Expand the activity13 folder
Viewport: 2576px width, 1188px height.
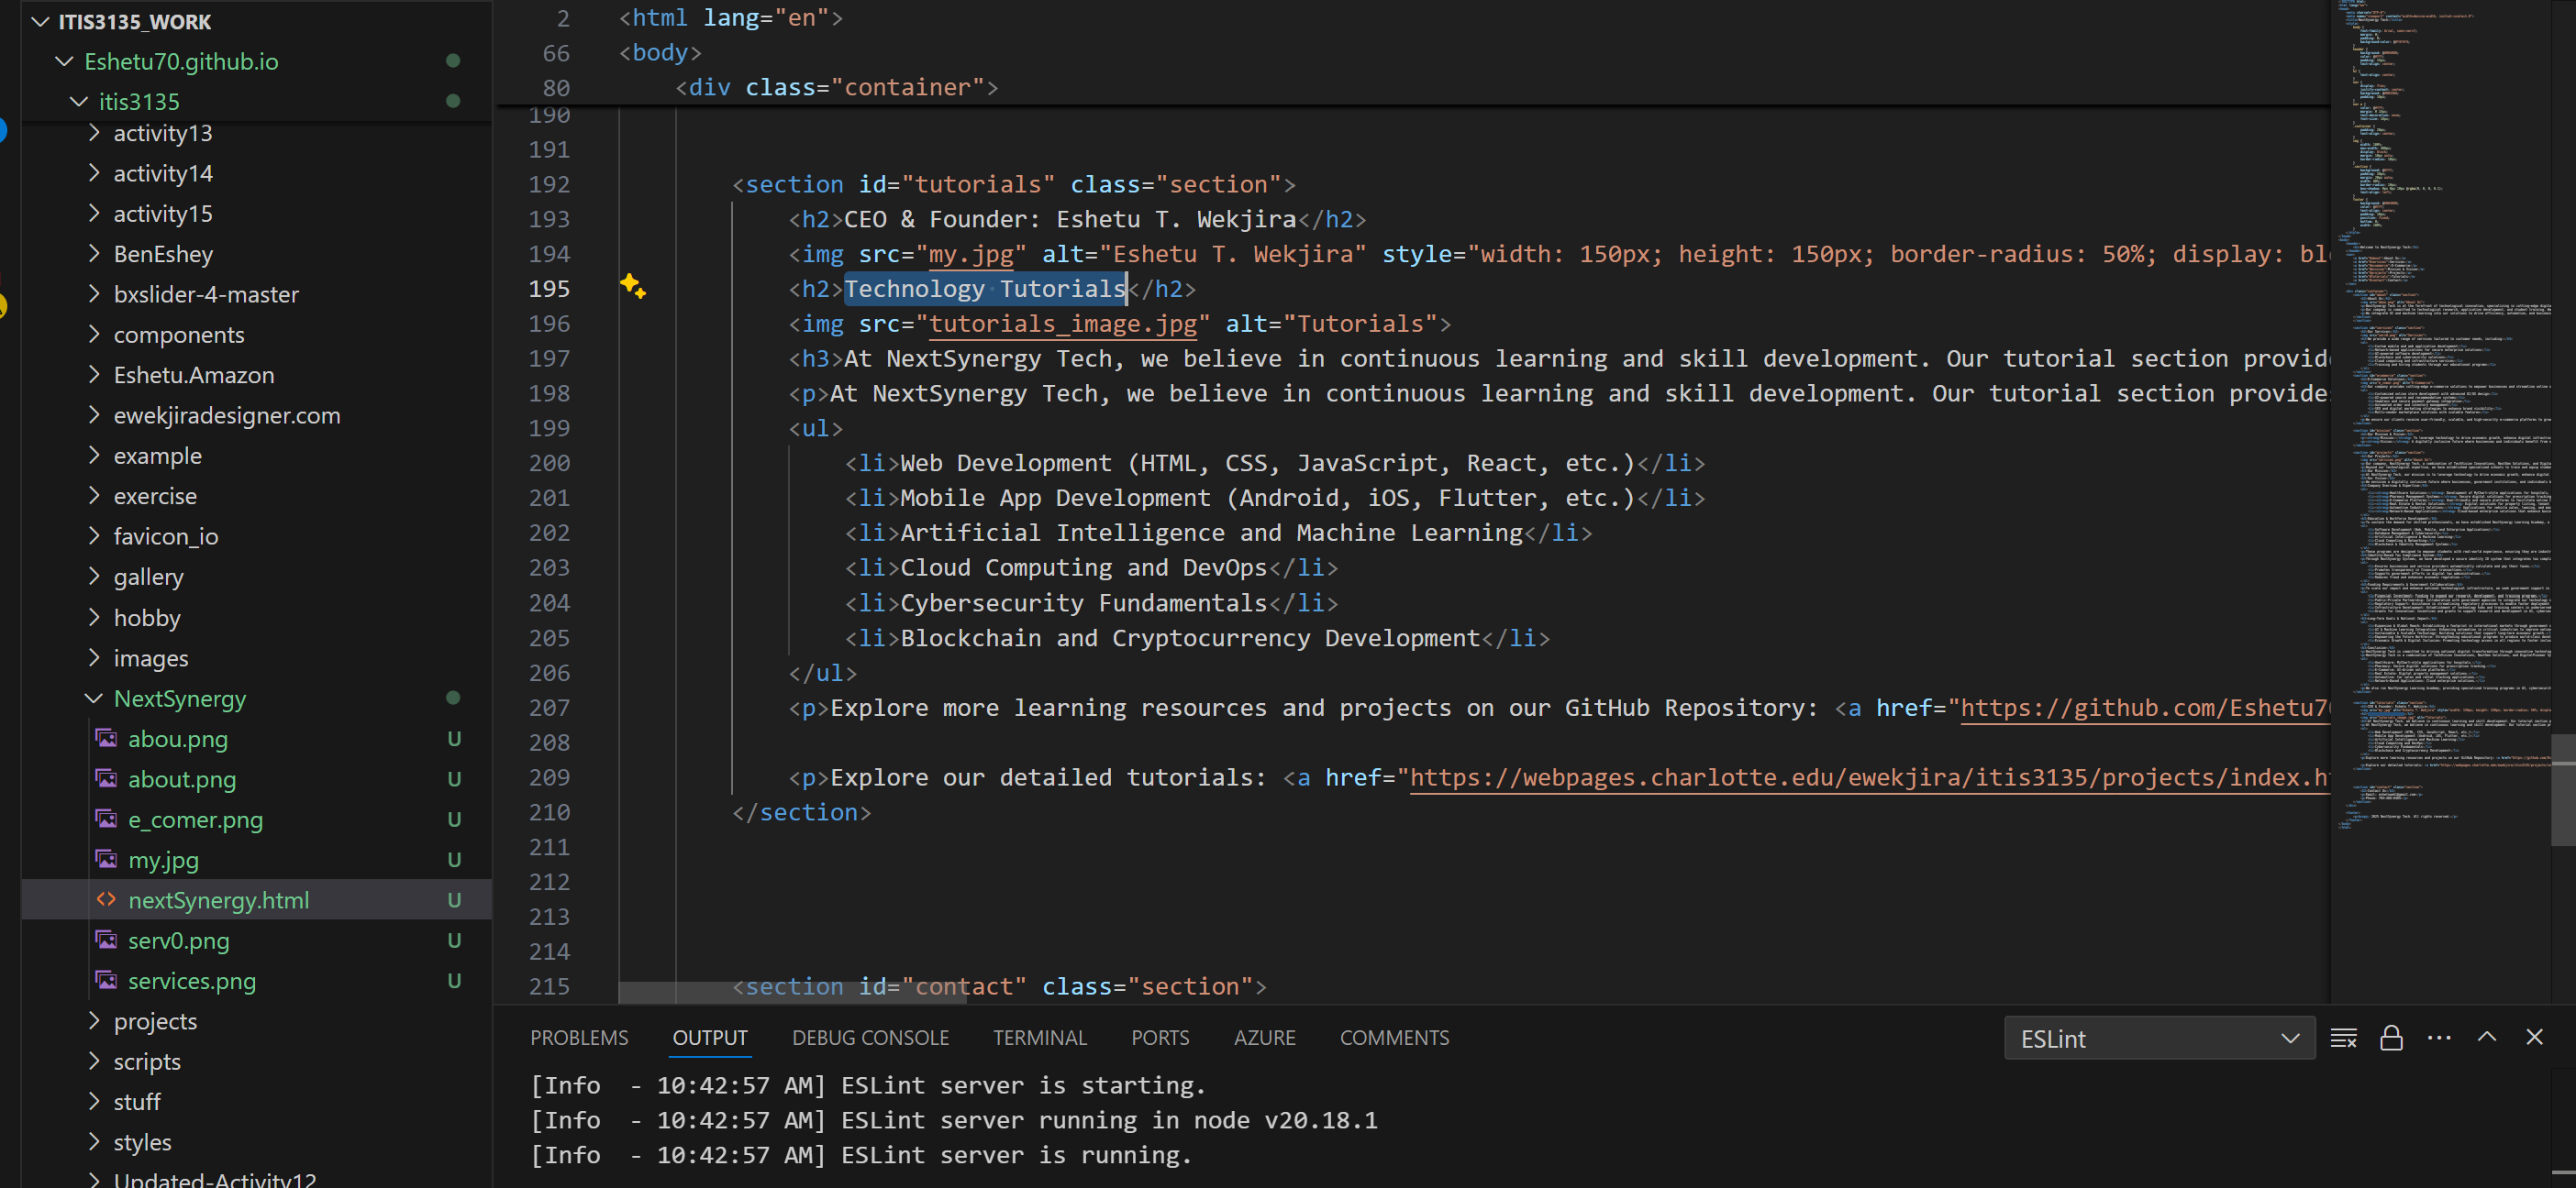pyautogui.click(x=257, y=133)
